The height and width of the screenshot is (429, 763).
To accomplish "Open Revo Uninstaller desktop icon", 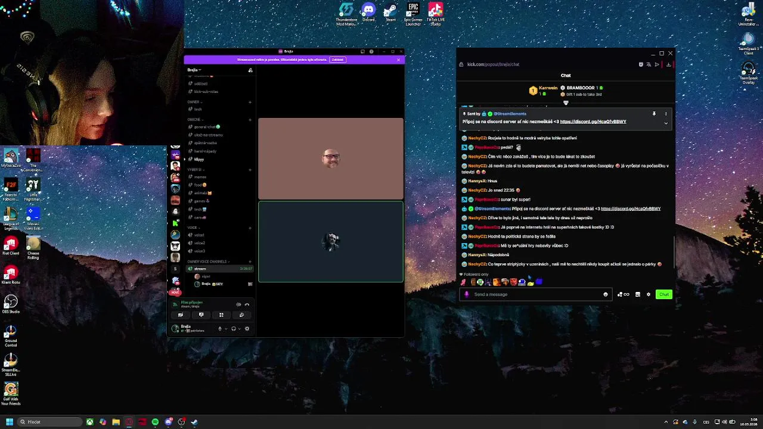I will (748, 14).
